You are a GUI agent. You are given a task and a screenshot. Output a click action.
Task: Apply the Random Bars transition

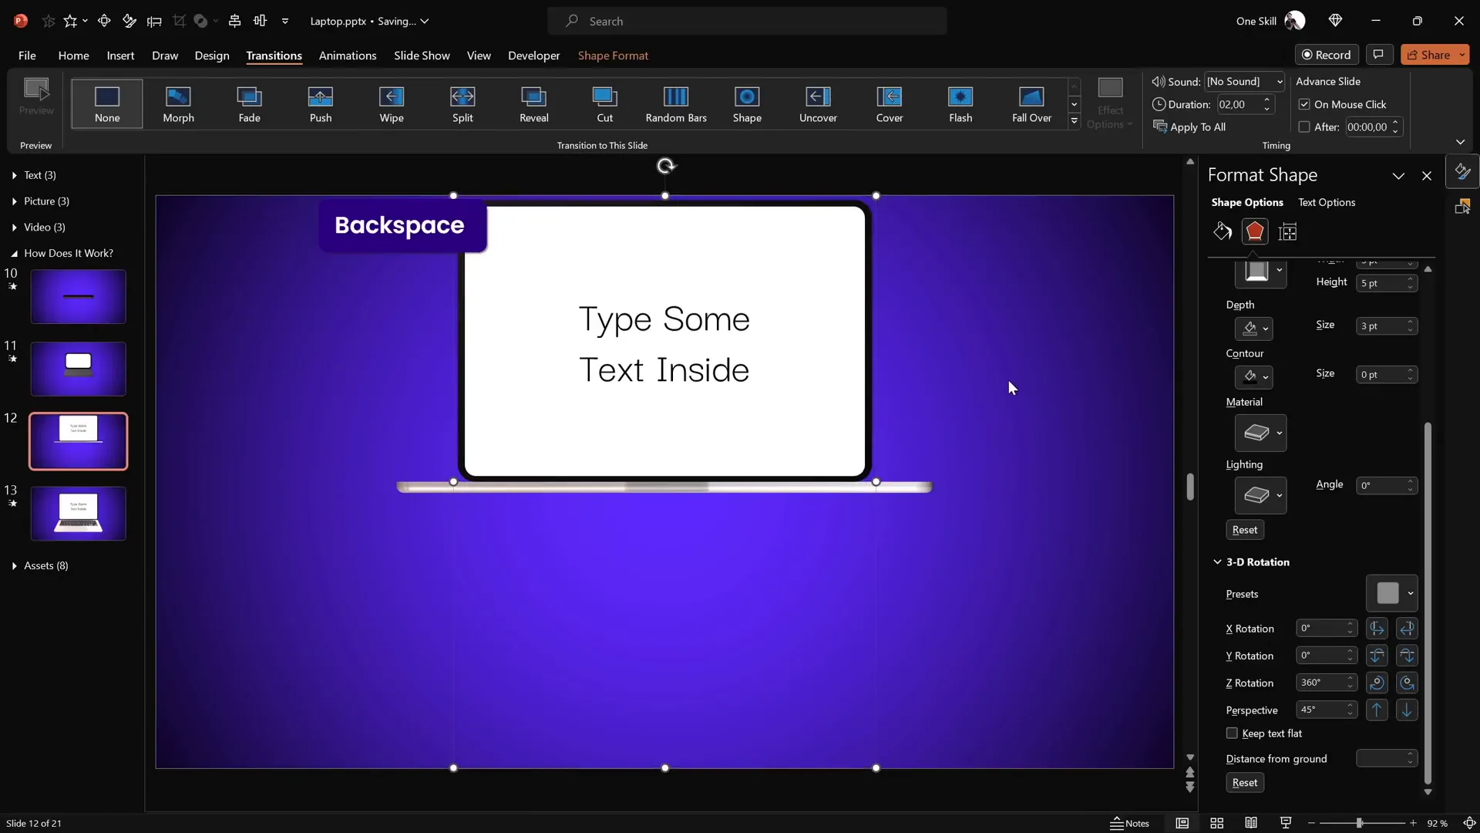click(676, 104)
